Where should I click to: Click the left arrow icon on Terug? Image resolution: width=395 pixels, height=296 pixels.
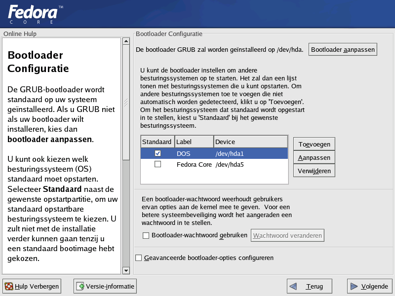pos(293,286)
